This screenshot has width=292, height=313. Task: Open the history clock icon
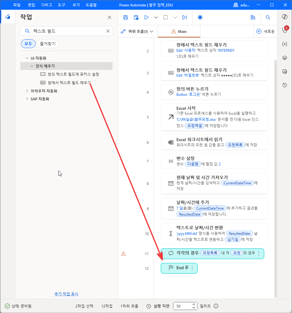(285, 85)
